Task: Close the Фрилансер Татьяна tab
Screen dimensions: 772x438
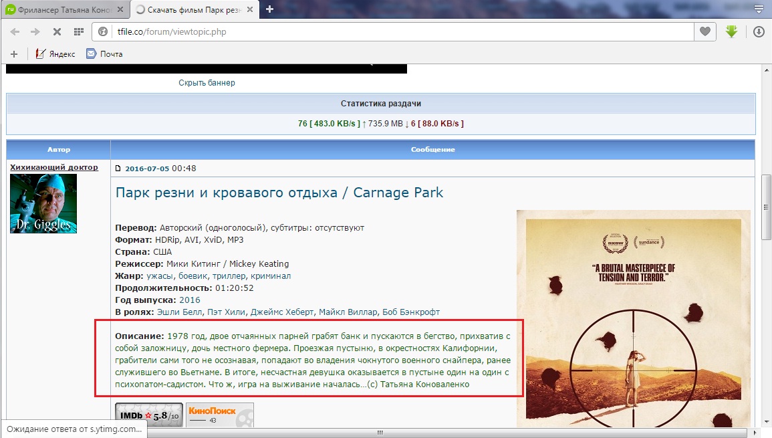Action: 120,10
